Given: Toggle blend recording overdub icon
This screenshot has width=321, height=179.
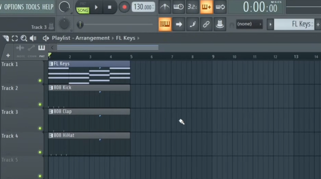Looking at the screenshot, I should pos(206,7).
